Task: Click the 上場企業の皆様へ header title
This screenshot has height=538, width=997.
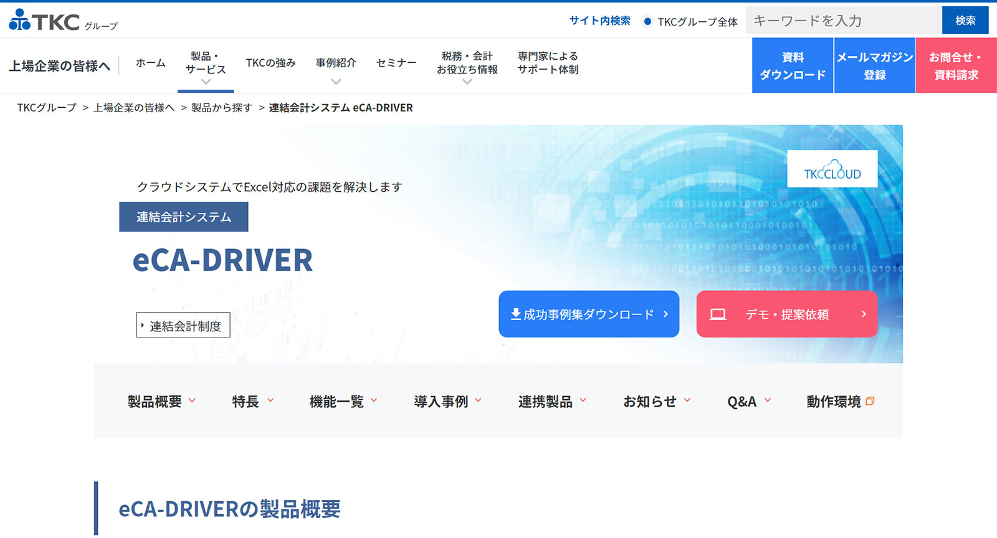Action: 60,65
